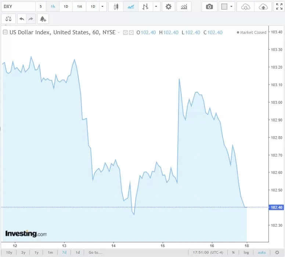
Task: Toggle series visibility eye icon in legend
Action: coord(125,33)
